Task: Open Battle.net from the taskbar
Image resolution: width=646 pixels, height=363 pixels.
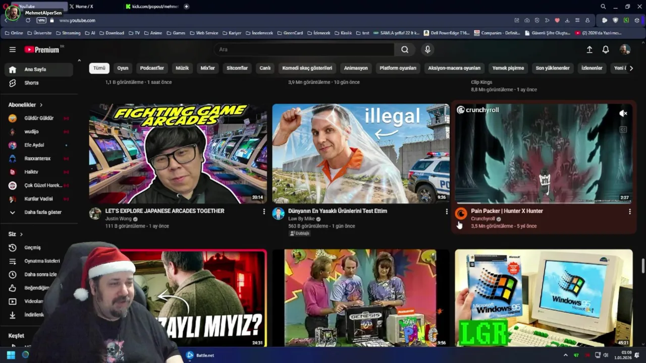Action: pyautogui.click(x=200, y=355)
